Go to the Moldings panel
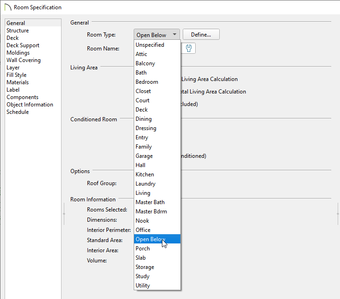The width and height of the screenshot is (340, 299). 33,52
